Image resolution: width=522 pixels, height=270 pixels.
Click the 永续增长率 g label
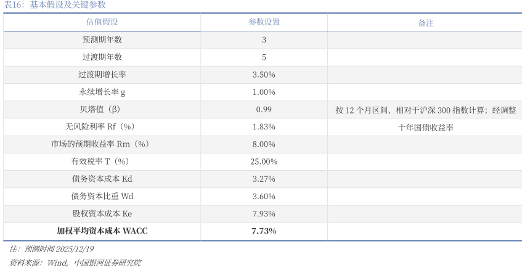102,92
